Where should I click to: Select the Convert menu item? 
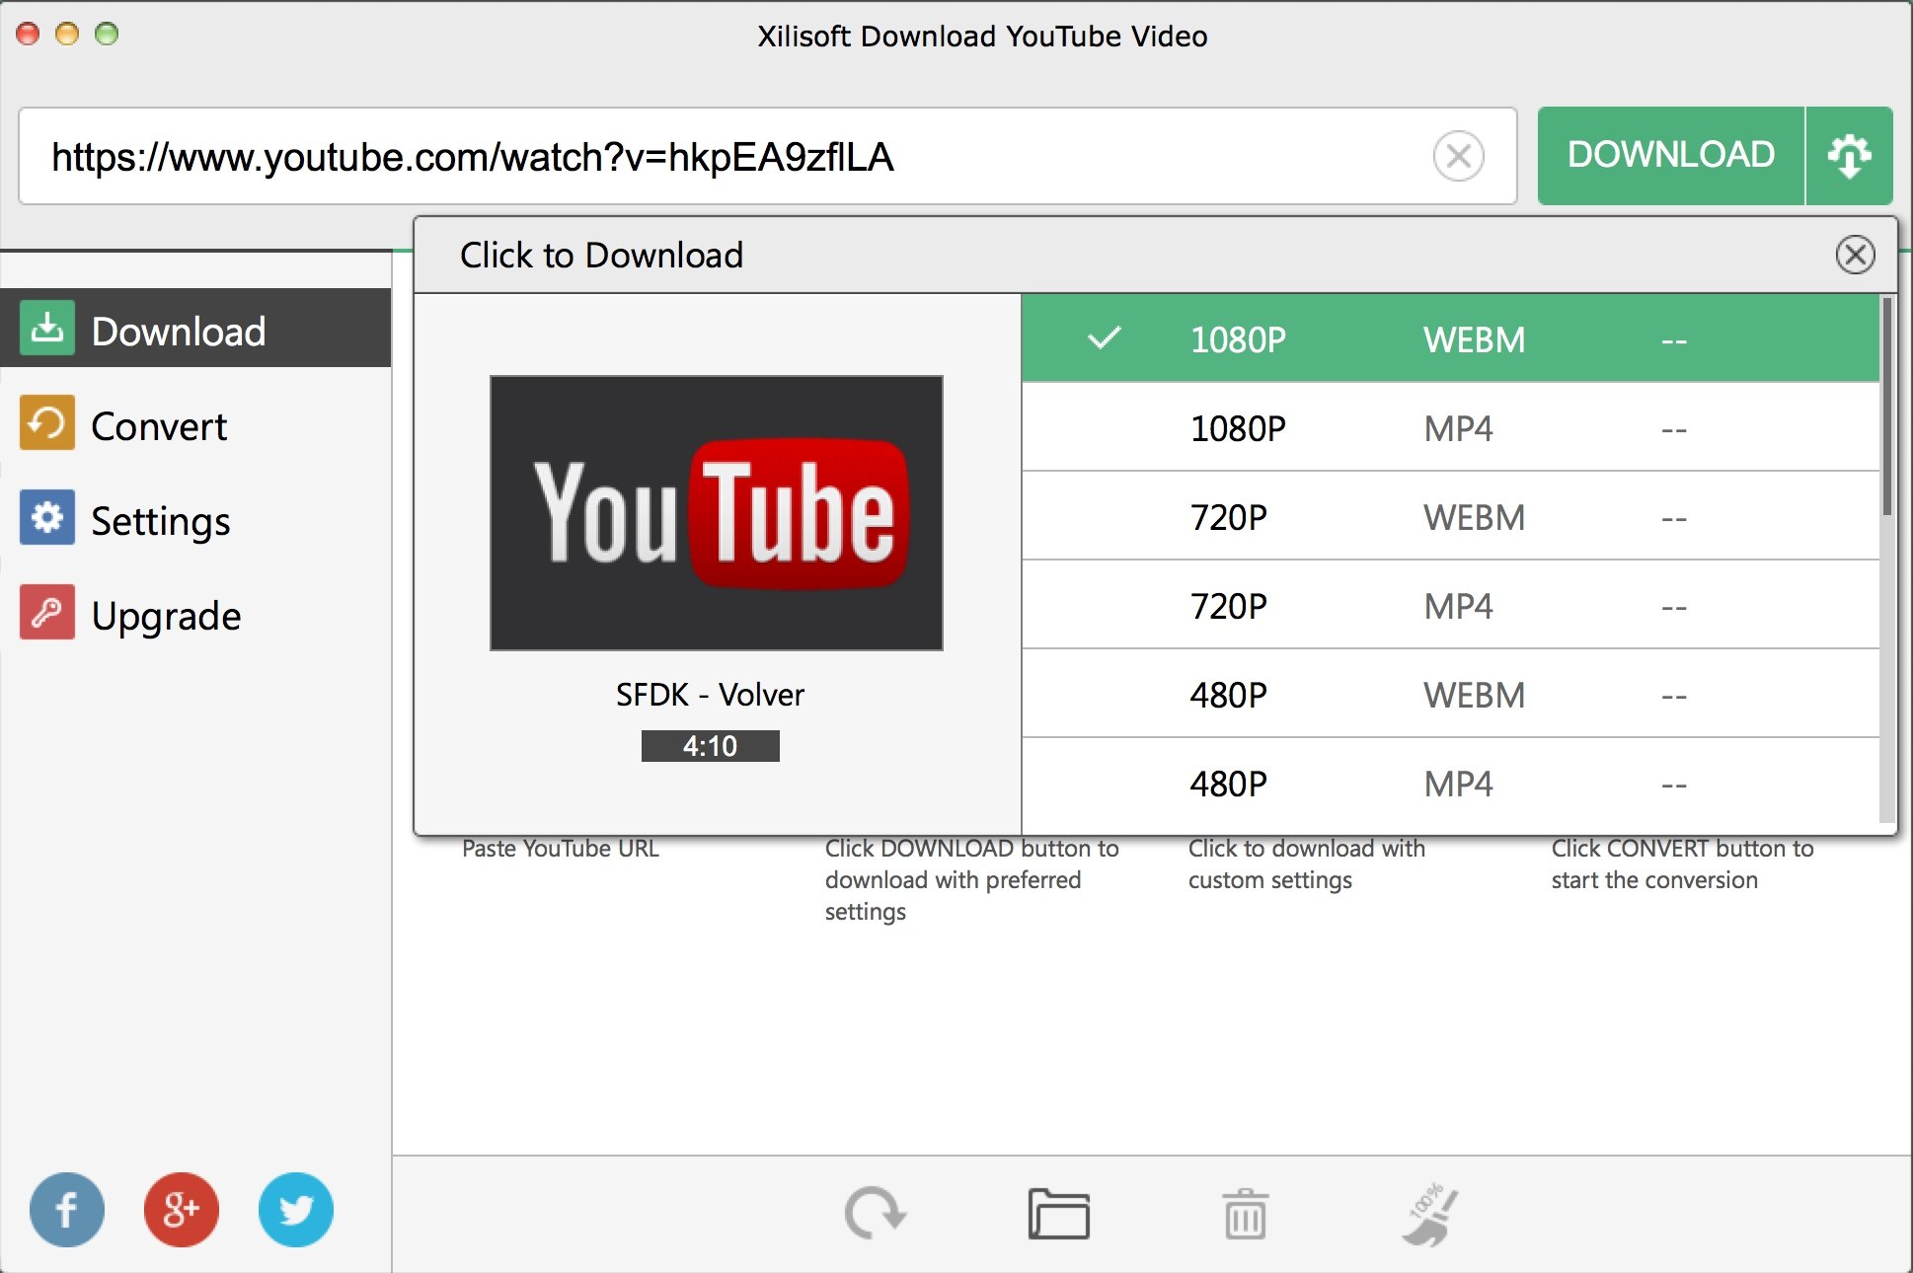pyautogui.click(x=201, y=423)
